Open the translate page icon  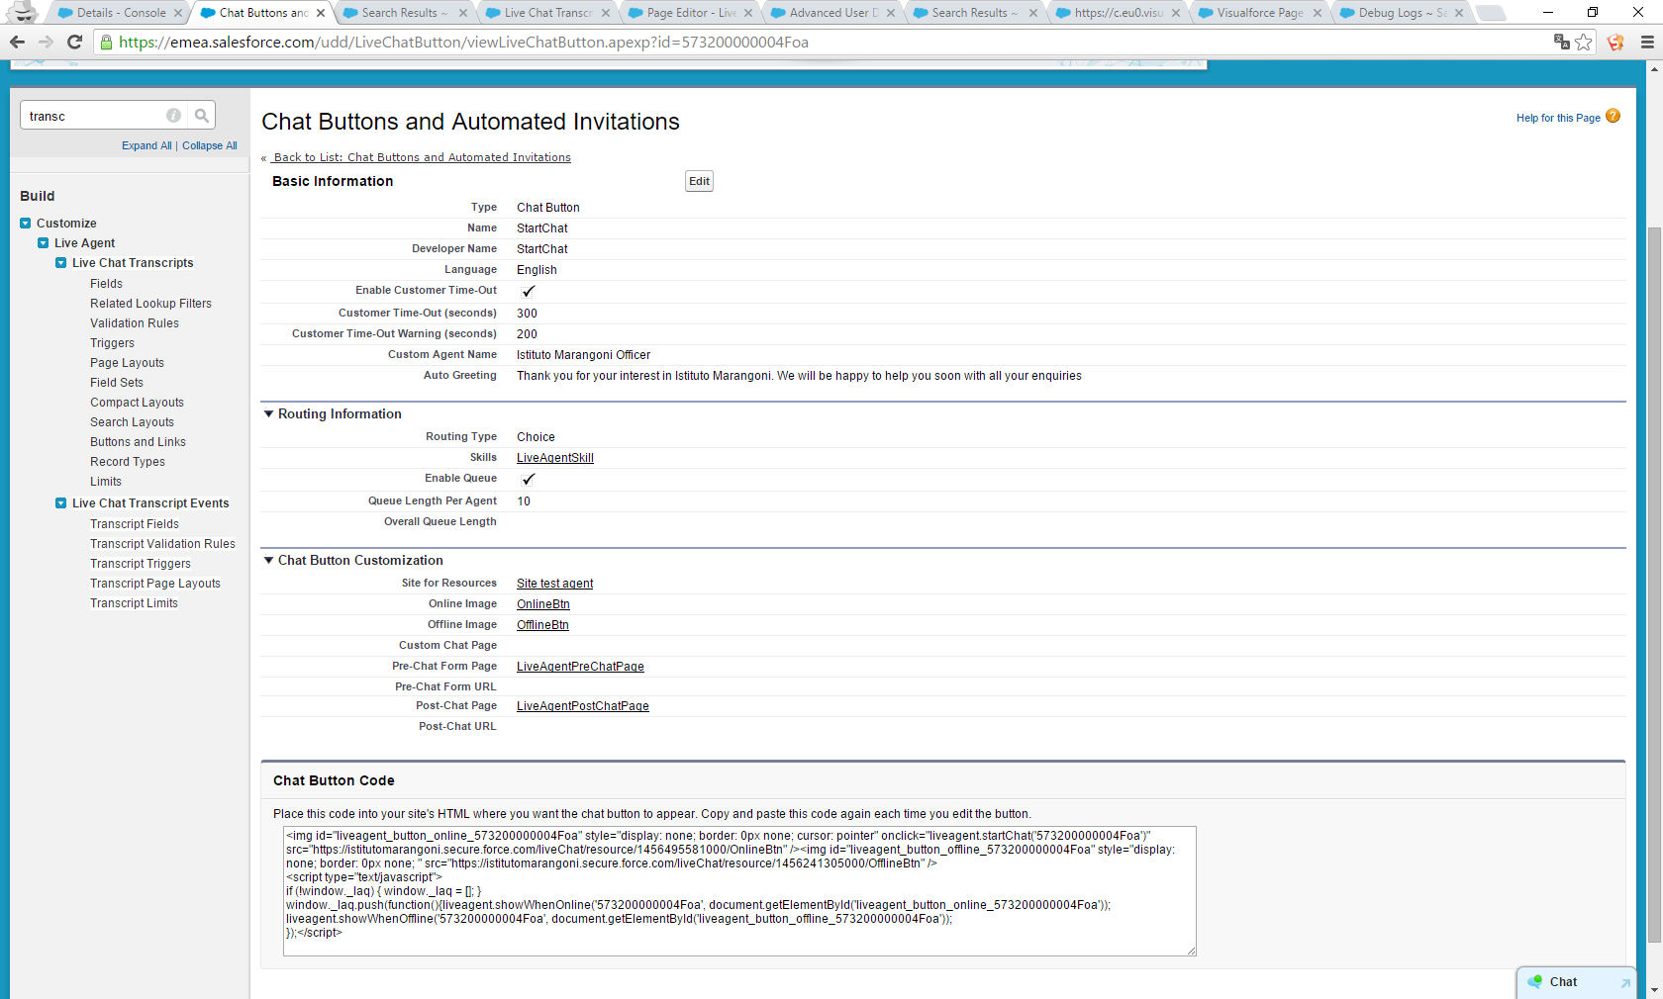click(x=1562, y=42)
